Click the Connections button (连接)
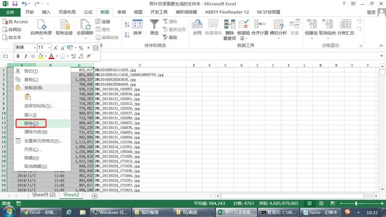 coord(103,22)
